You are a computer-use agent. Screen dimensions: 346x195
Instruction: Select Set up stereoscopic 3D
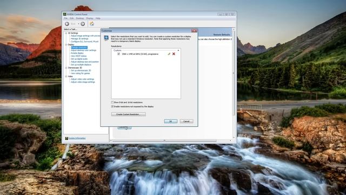pos(81,70)
